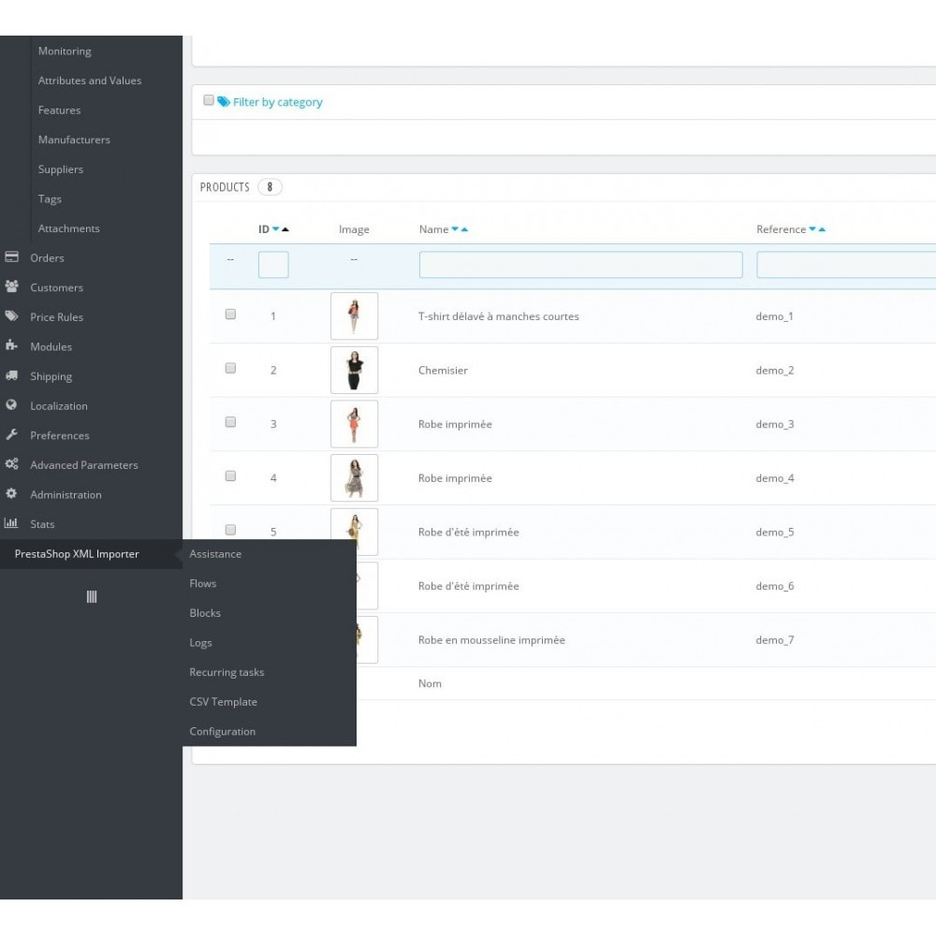The width and height of the screenshot is (936, 936).
Task: Sort ID column ascending arrow
Action: (285, 229)
